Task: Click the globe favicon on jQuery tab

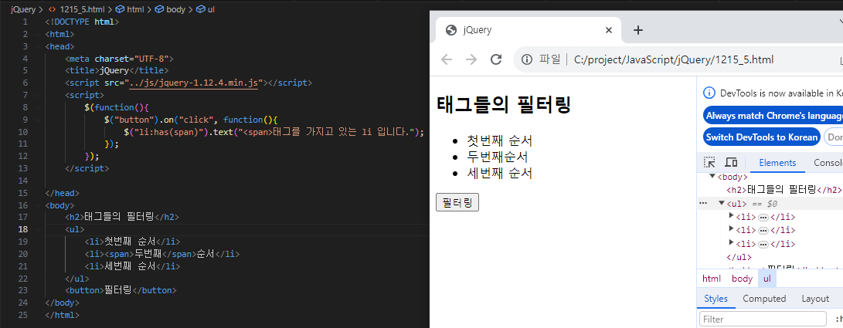Action: (x=451, y=30)
